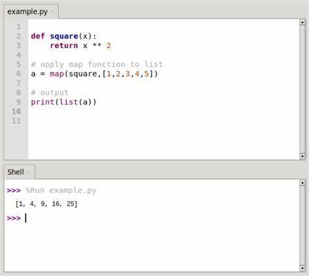Click line number 7 in gutter

[18, 83]
